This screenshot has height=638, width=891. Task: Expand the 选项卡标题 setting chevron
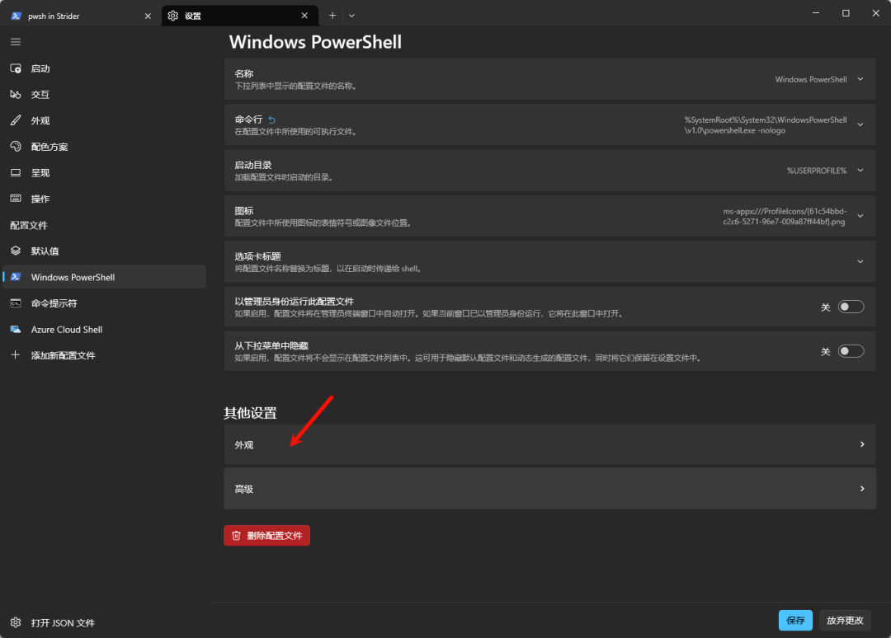[x=860, y=261]
